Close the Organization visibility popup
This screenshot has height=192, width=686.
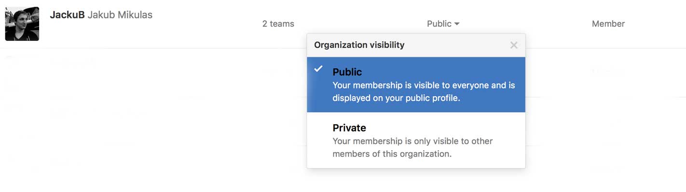514,45
